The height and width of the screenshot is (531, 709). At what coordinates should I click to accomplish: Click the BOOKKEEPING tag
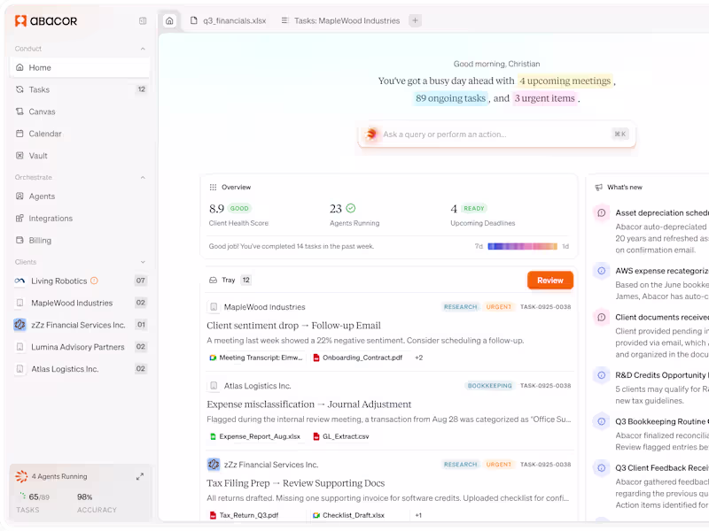click(x=490, y=386)
